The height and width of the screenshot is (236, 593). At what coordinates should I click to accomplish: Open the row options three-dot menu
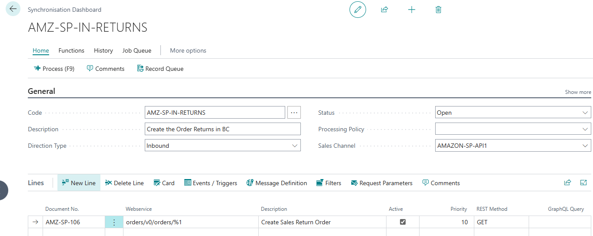pos(114,222)
